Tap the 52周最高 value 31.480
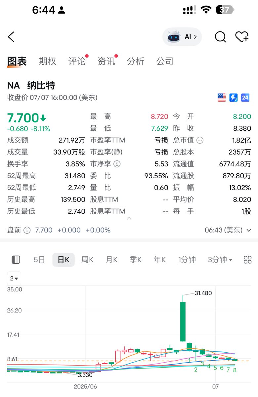The height and width of the screenshot is (397, 258). 75,176
